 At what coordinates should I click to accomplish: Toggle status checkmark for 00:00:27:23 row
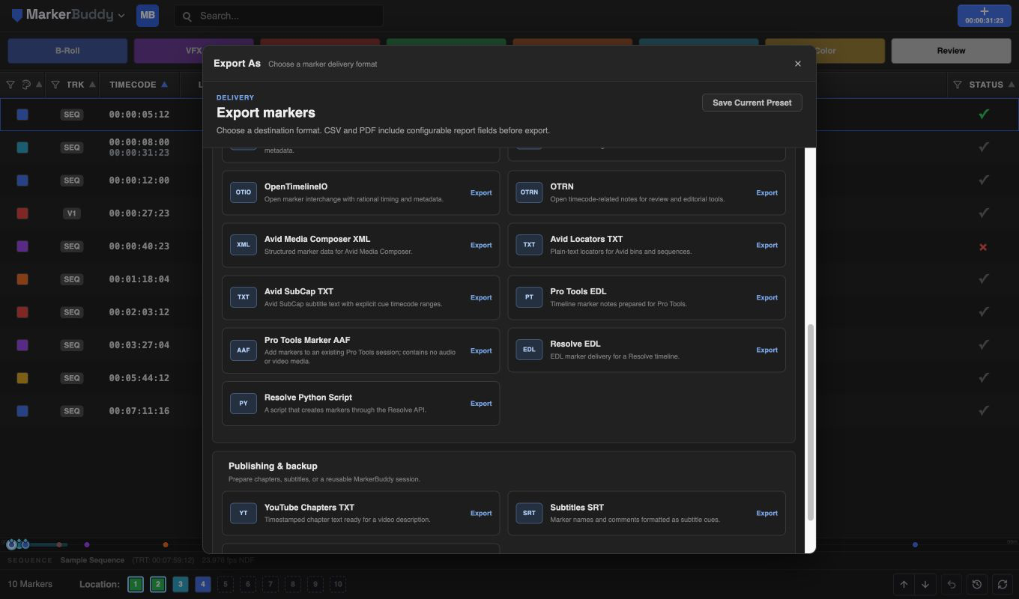(984, 213)
